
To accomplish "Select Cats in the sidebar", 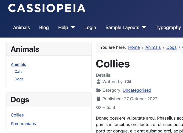I will coord(19,72).
